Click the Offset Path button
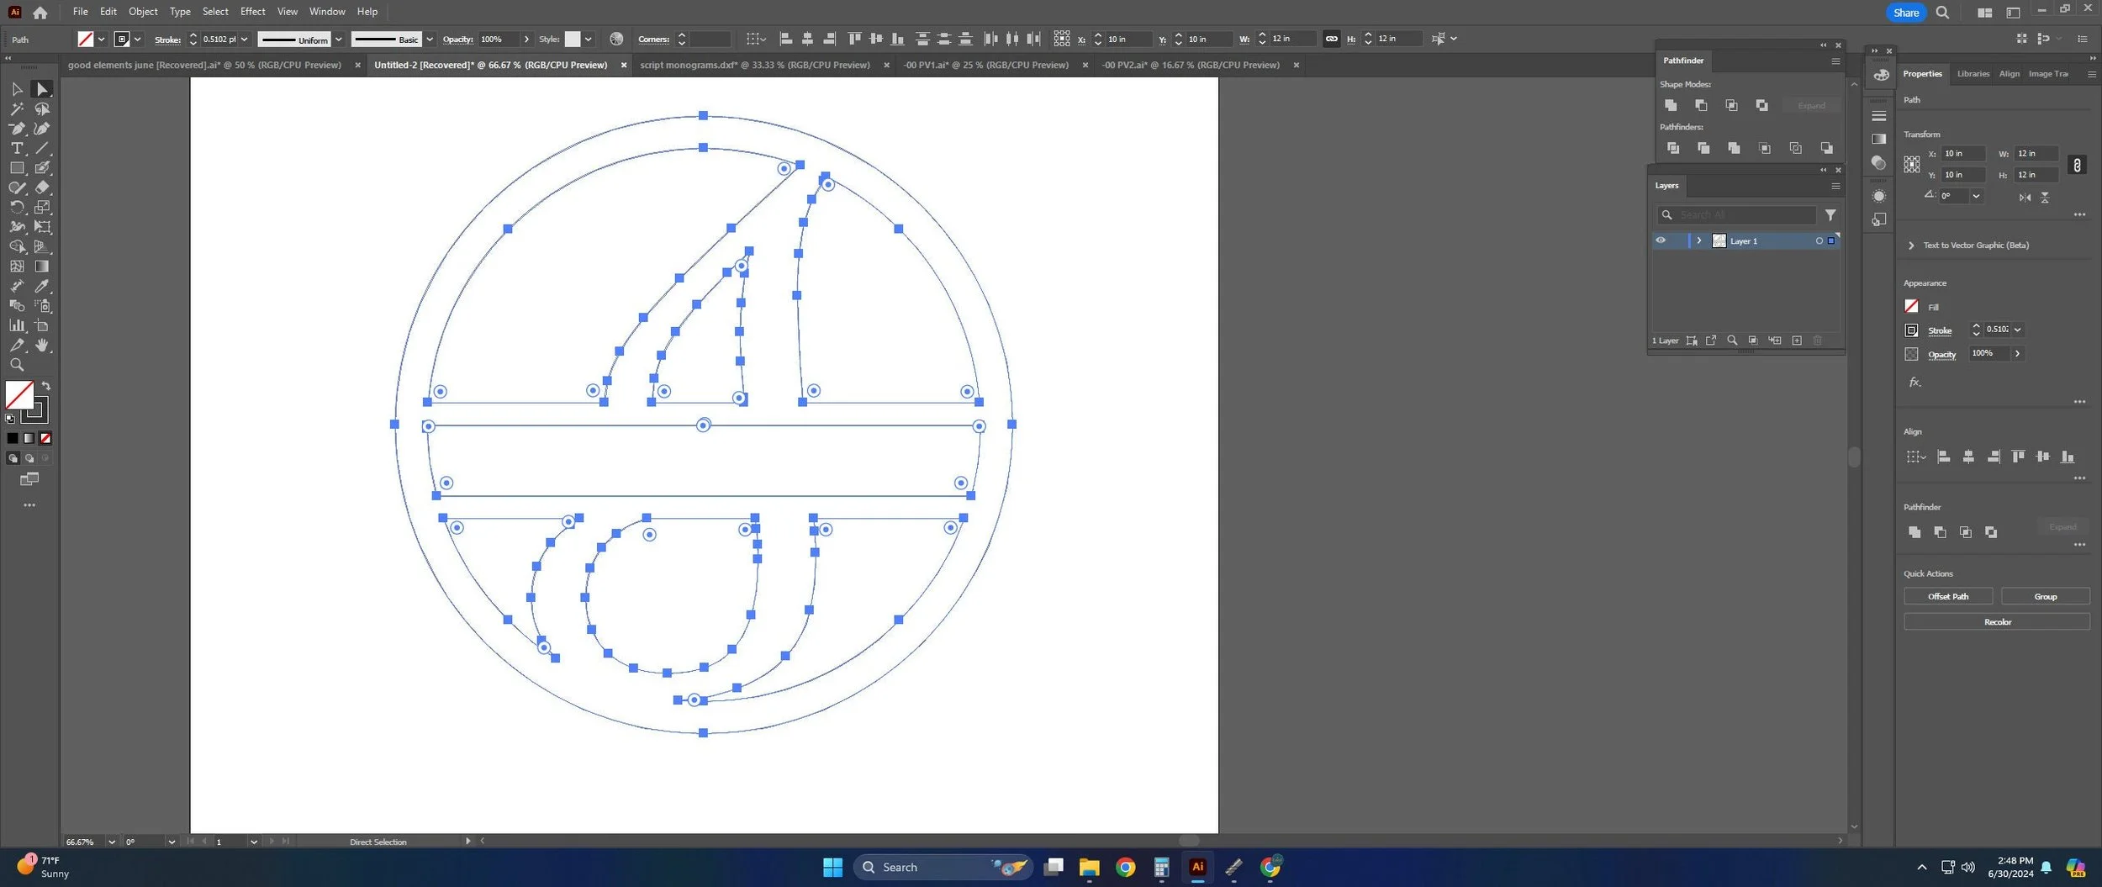Viewport: 2102px width, 887px height. [1947, 596]
